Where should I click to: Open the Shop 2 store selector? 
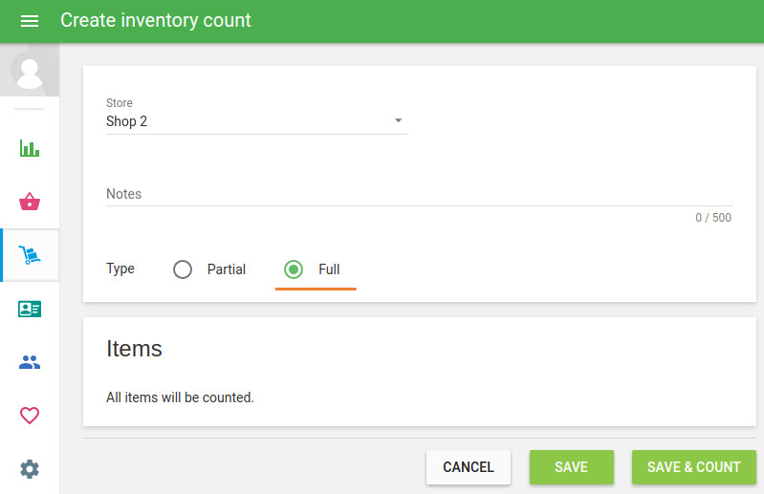249,121
